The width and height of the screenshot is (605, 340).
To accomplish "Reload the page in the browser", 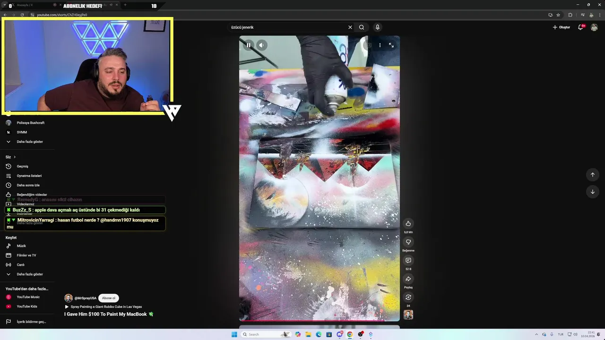I will click(x=22, y=15).
